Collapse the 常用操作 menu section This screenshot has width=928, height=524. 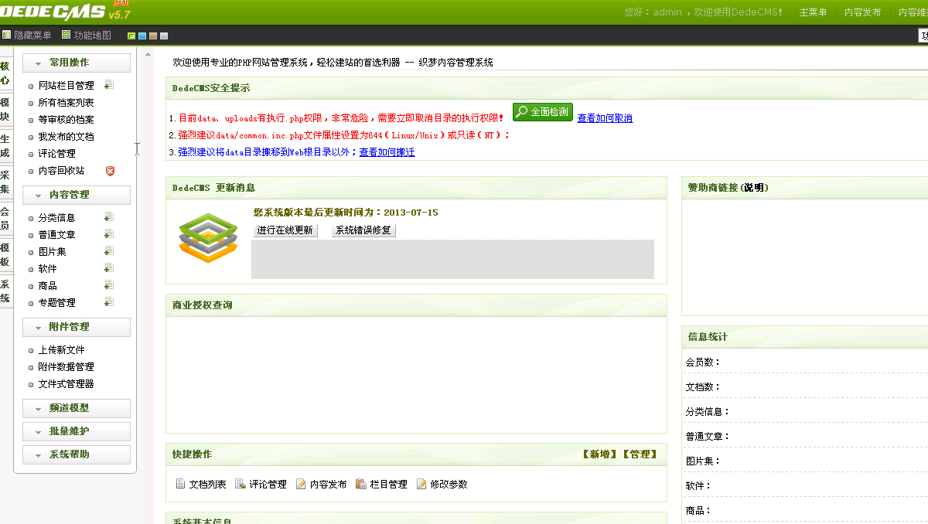77,63
